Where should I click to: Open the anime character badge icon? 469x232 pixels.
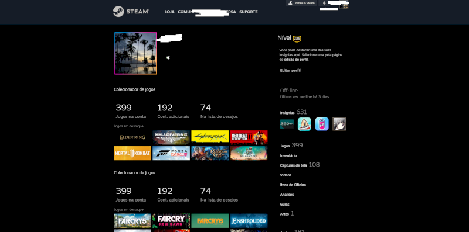click(x=339, y=124)
